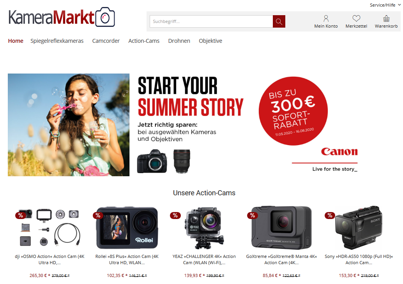Go to the Drohnen category

pos(179,41)
